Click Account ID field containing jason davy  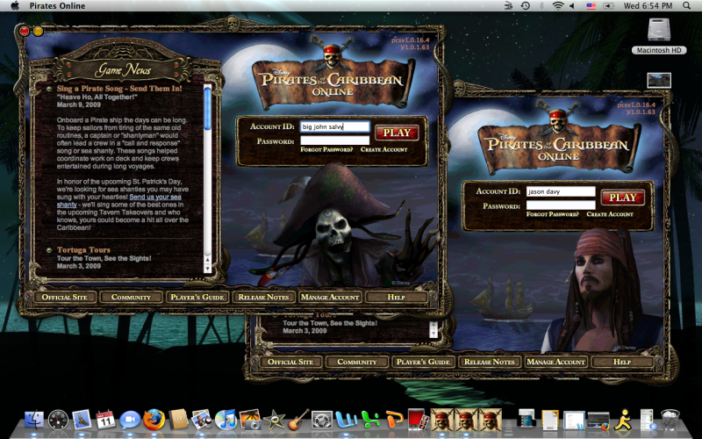561,191
